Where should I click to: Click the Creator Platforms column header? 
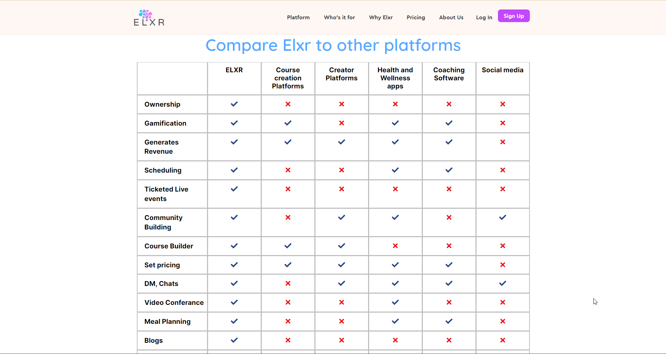click(x=341, y=74)
